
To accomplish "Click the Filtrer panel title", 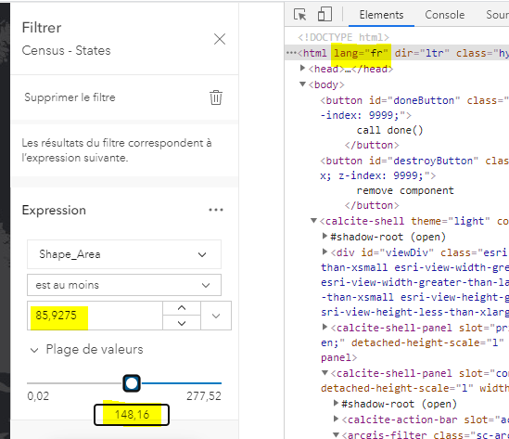I will tap(42, 28).
